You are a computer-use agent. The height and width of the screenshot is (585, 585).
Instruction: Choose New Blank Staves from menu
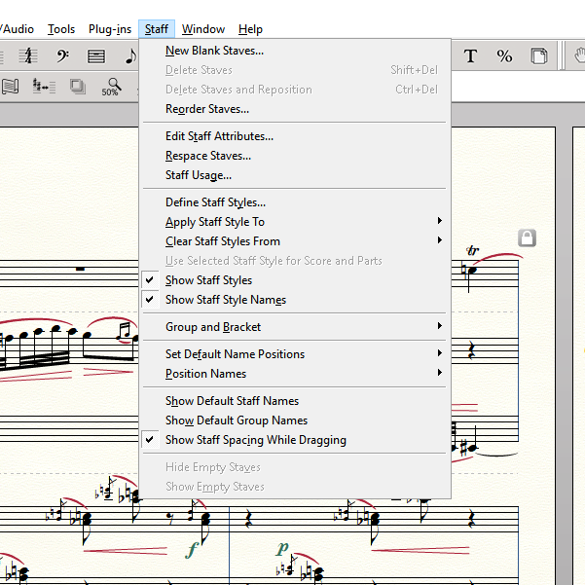coord(214,51)
